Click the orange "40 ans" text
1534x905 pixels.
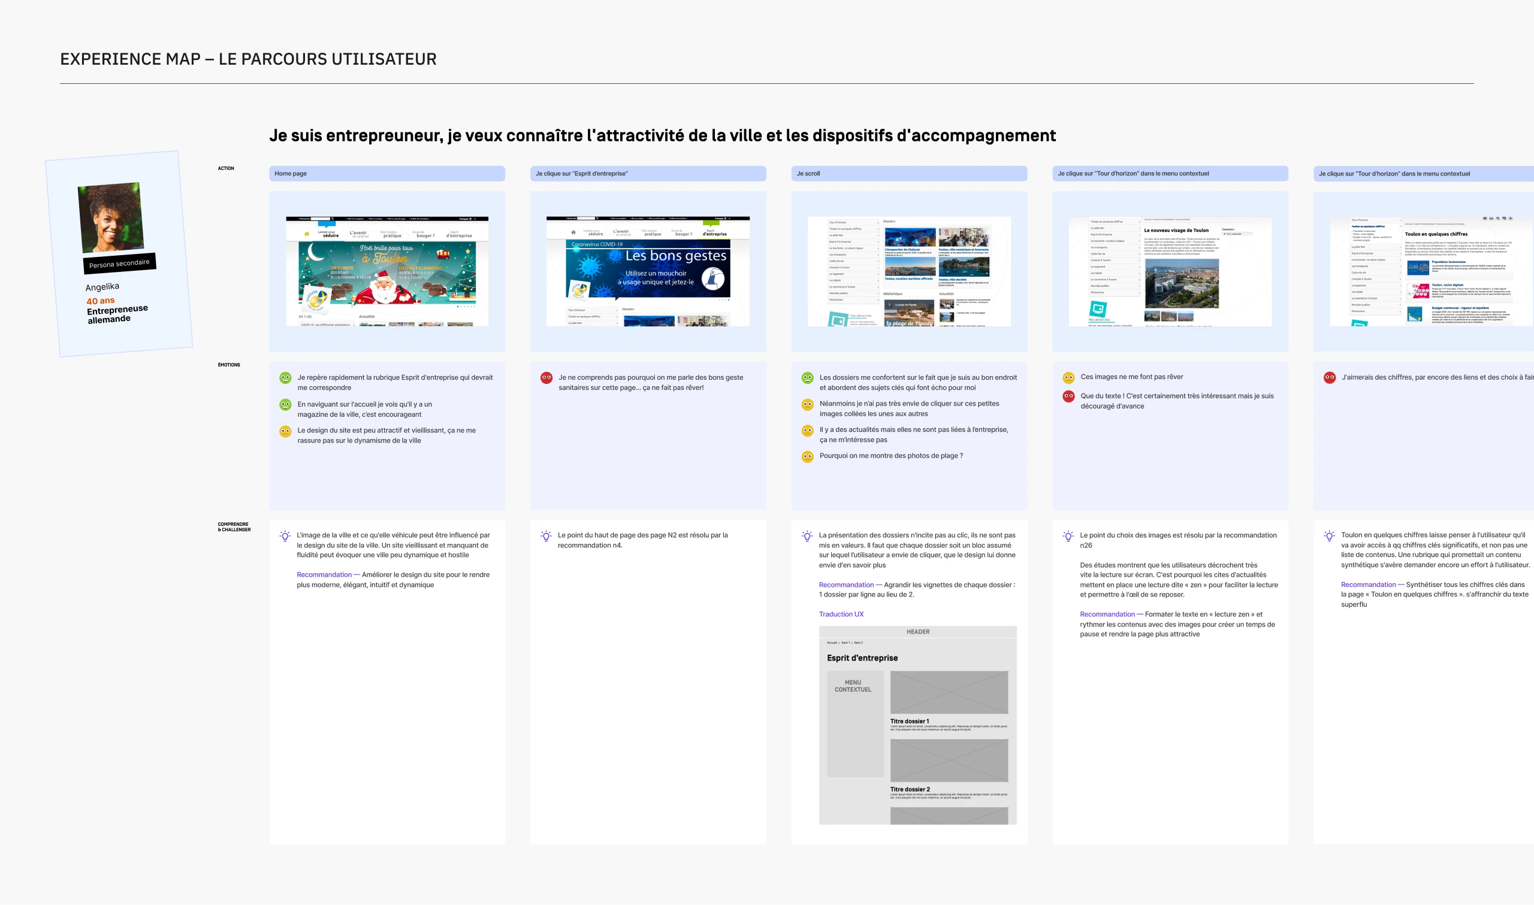pyautogui.click(x=101, y=301)
